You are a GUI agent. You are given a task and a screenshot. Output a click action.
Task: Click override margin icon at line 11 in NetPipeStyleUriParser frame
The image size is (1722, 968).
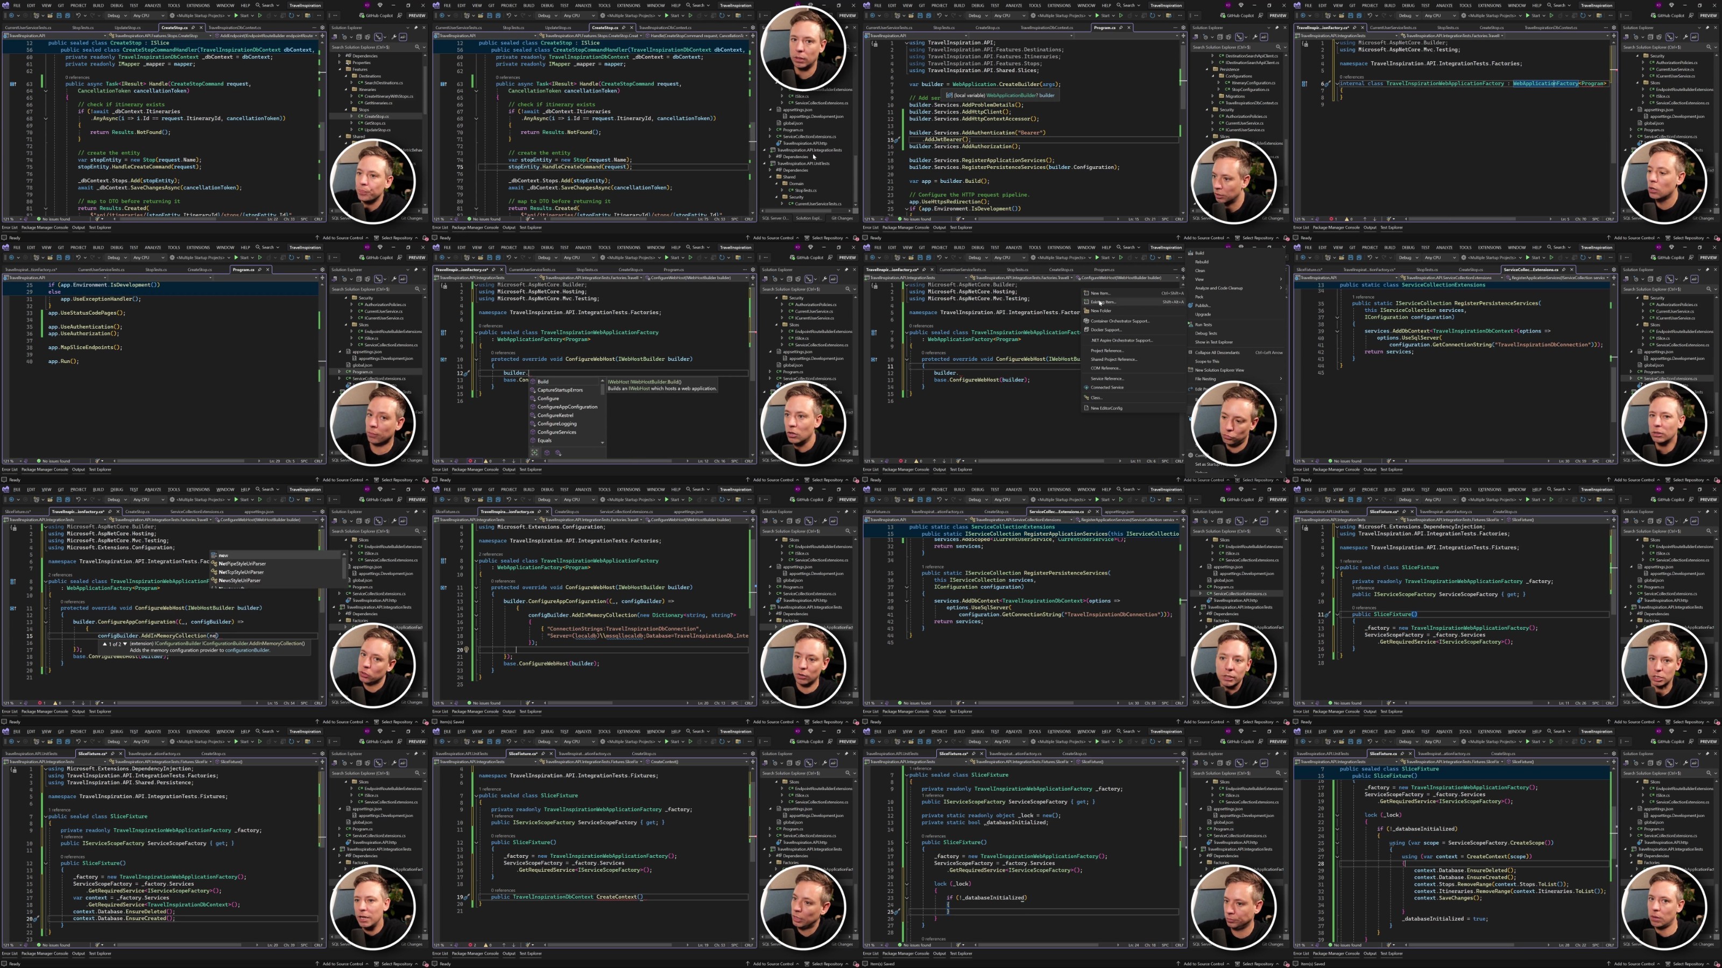[13, 609]
